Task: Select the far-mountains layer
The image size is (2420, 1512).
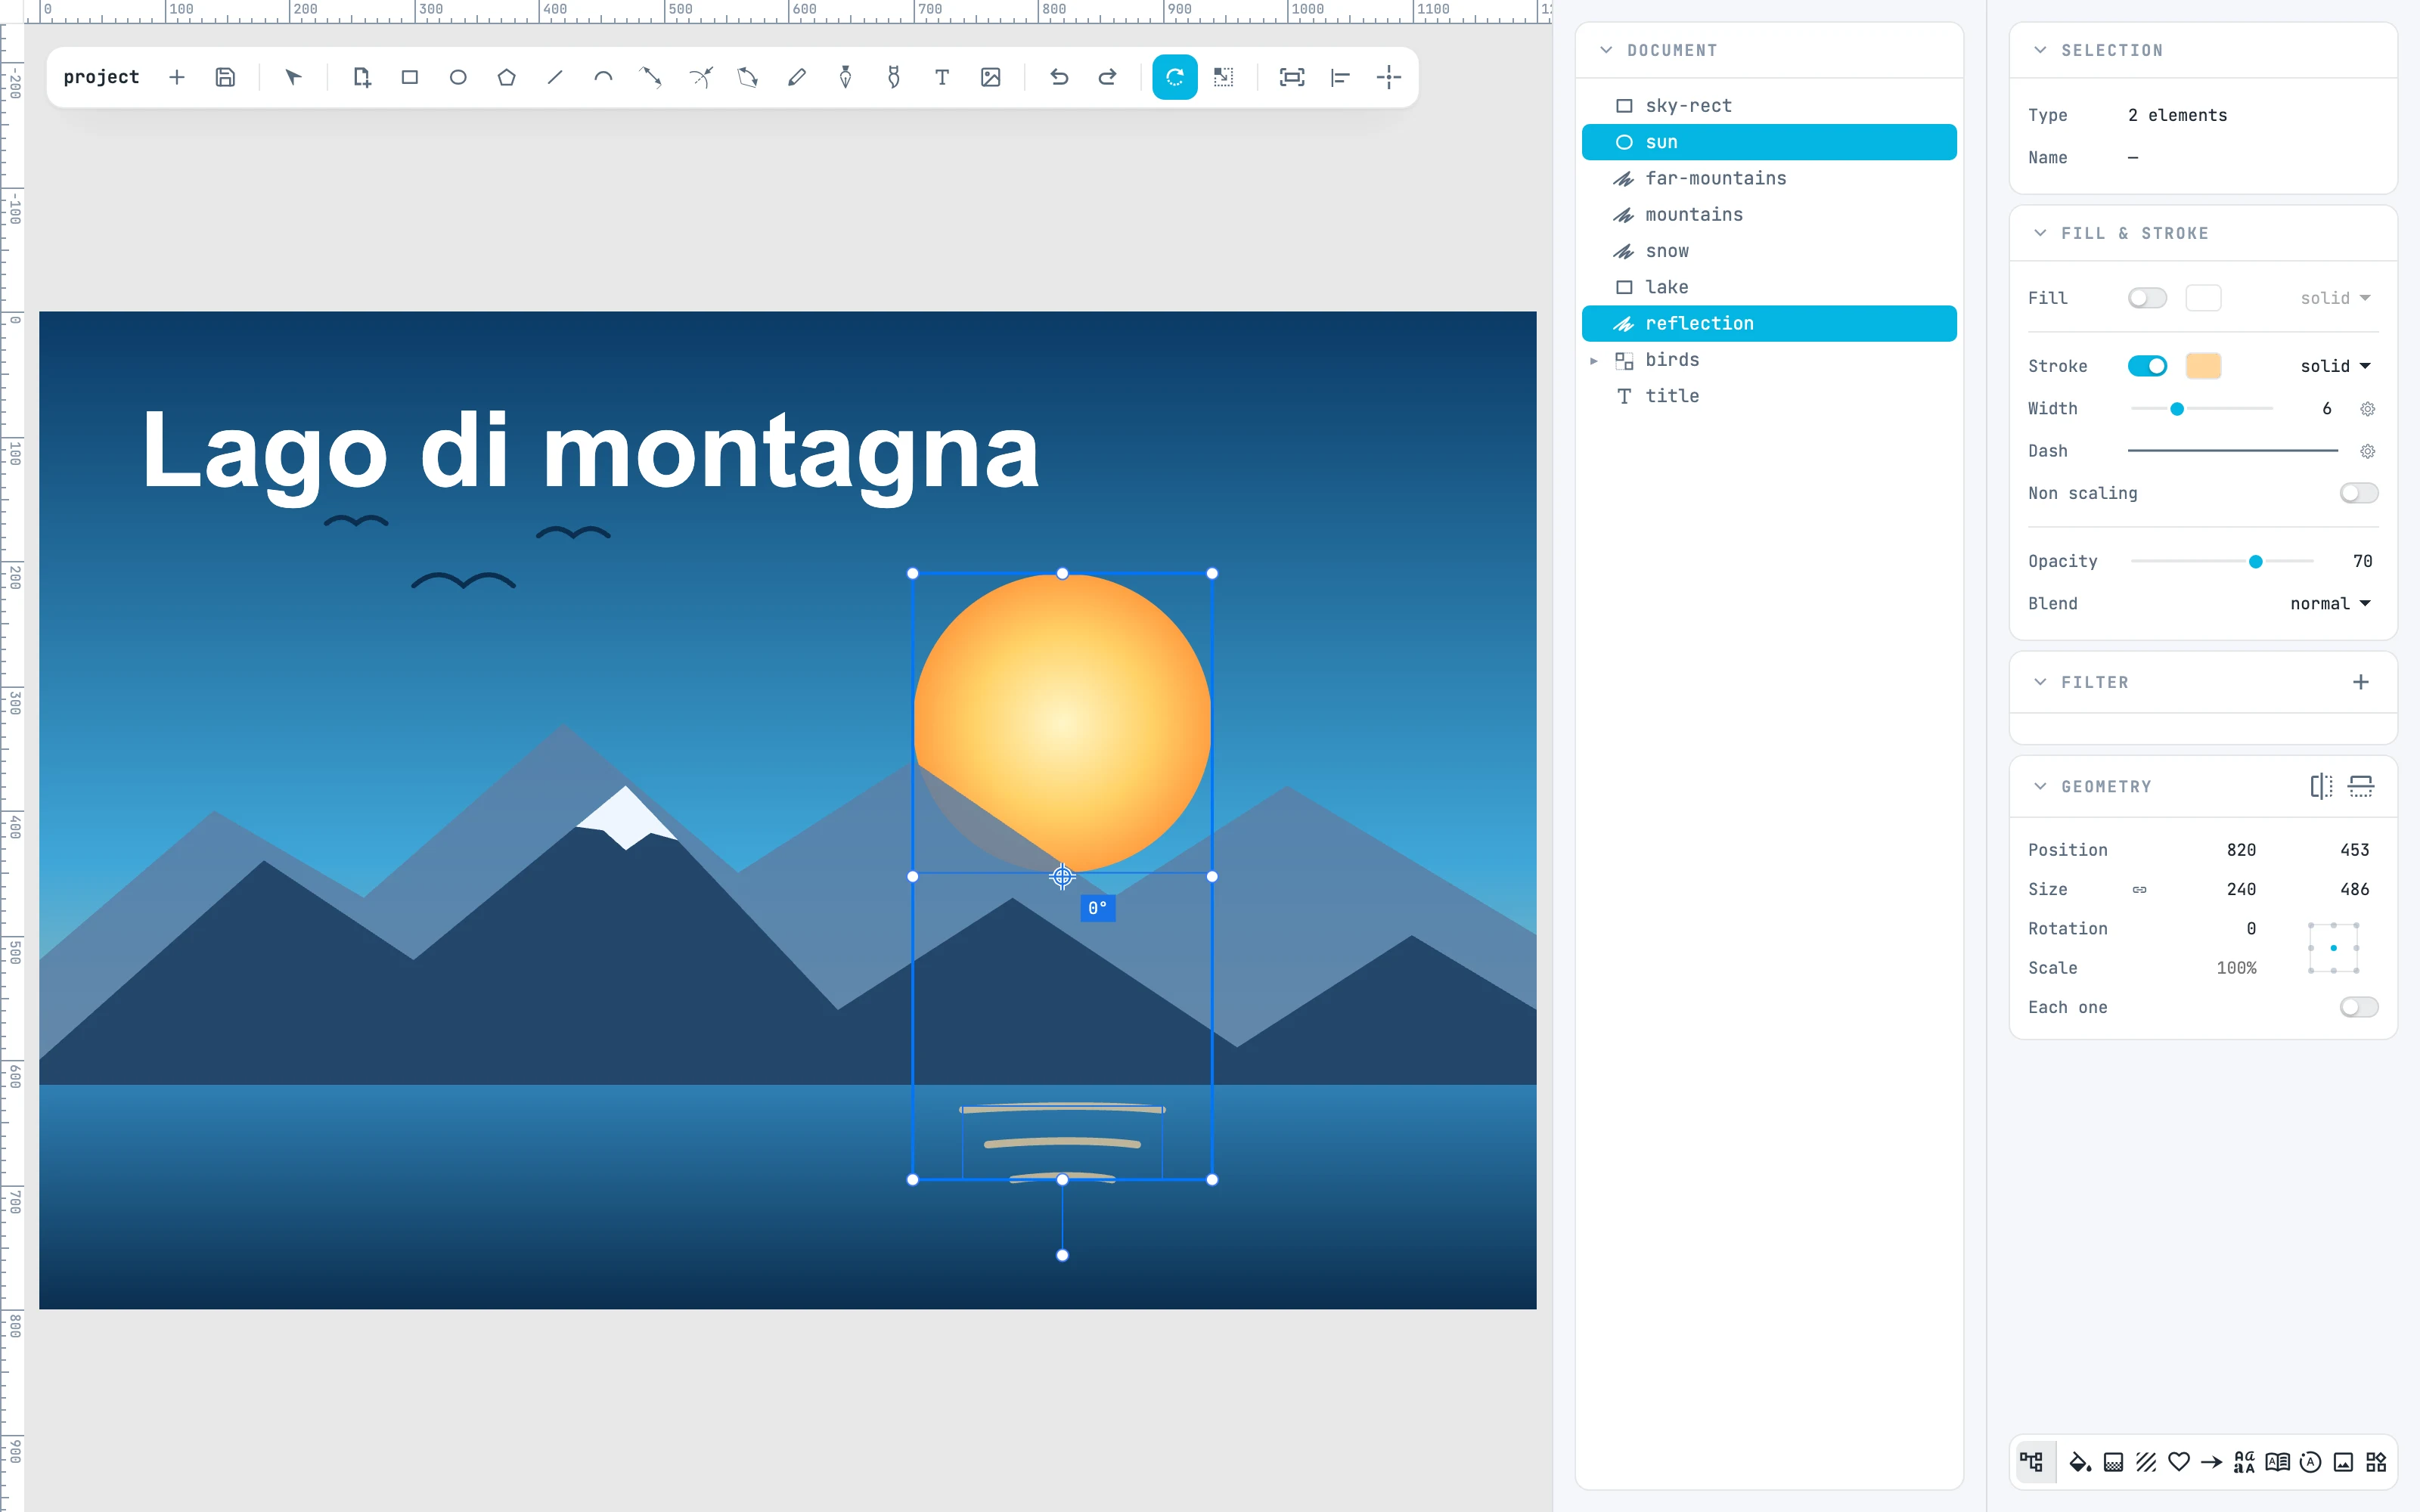Action: [x=1769, y=178]
